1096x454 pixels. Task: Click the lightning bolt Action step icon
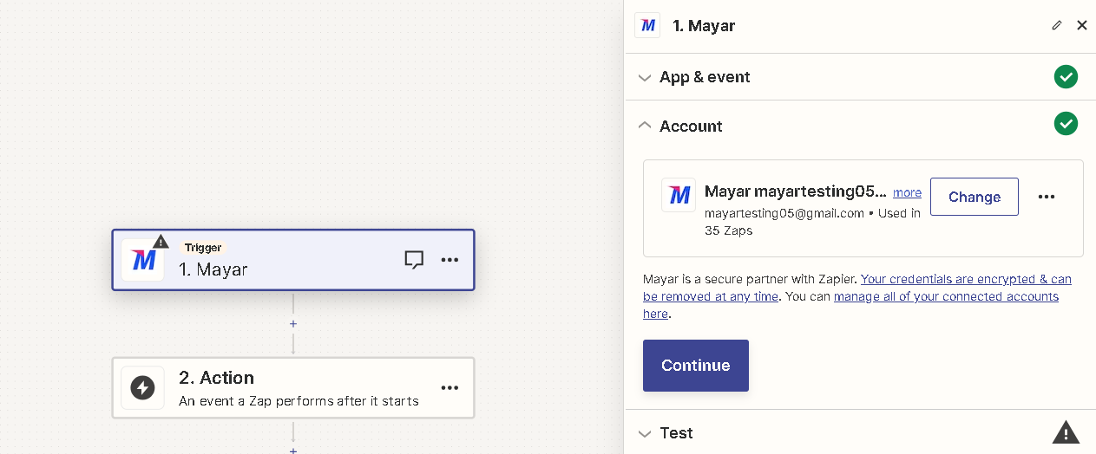click(x=142, y=387)
